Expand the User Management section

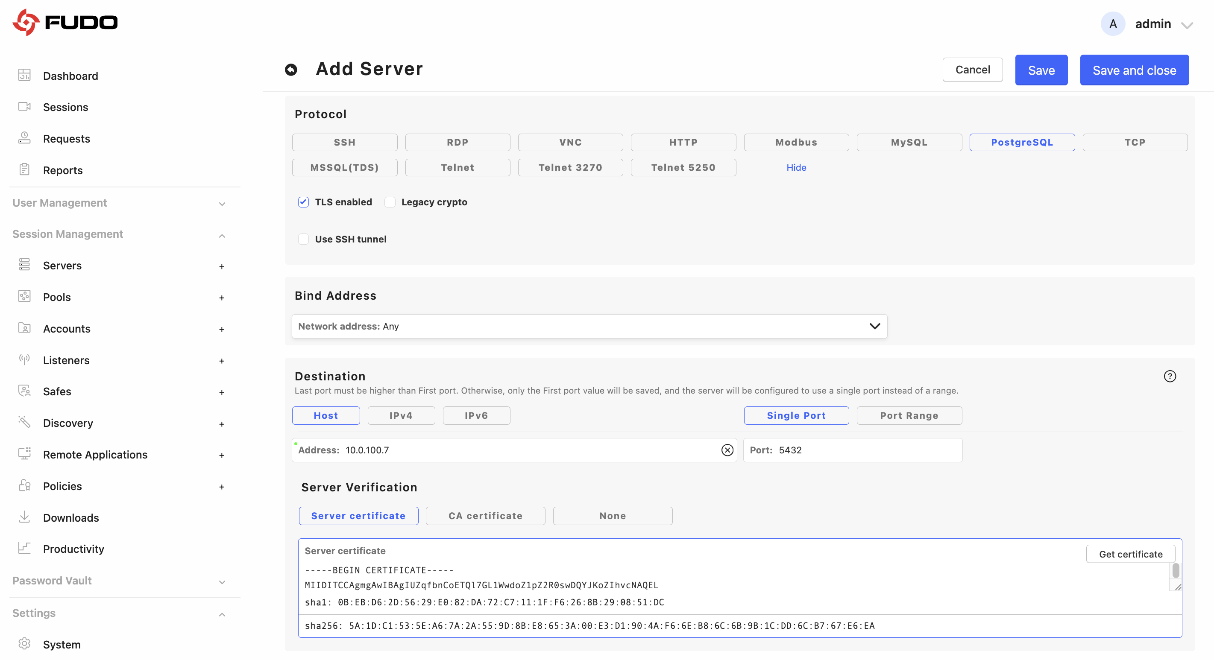(x=222, y=204)
